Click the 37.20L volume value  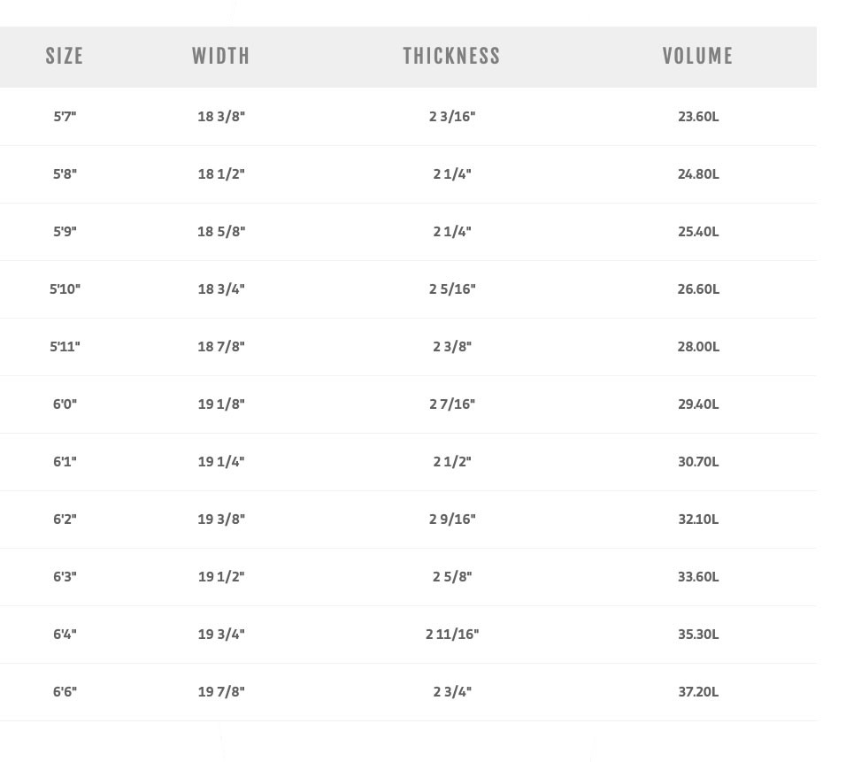click(698, 691)
